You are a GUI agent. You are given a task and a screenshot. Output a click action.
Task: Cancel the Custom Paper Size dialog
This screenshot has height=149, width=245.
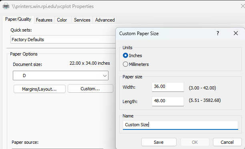(x=227, y=142)
